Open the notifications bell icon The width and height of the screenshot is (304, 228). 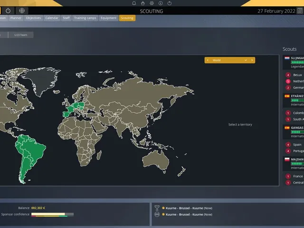click(x=134, y=3)
